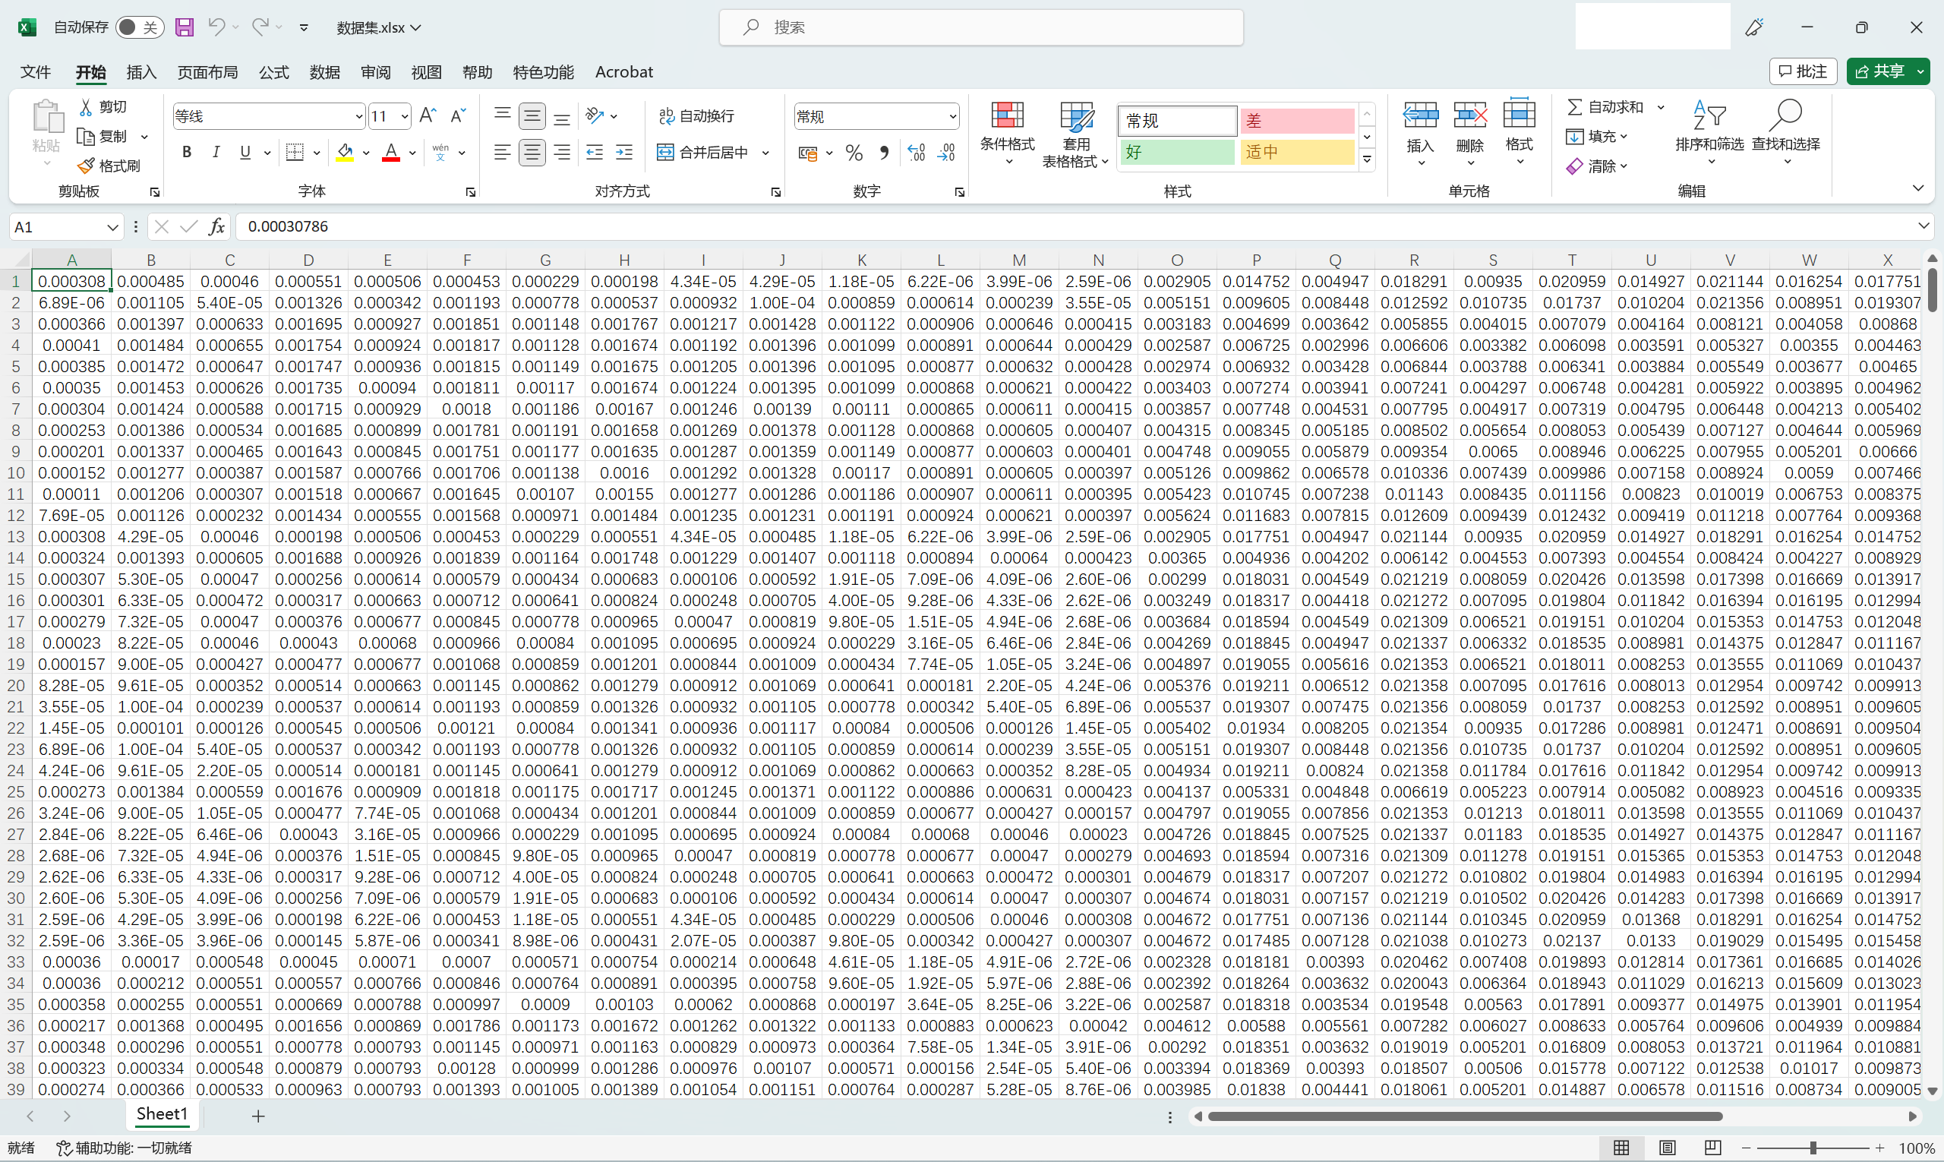Click the Top Align icon
Viewport: 1944px width, 1162px height.
pos(503,116)
